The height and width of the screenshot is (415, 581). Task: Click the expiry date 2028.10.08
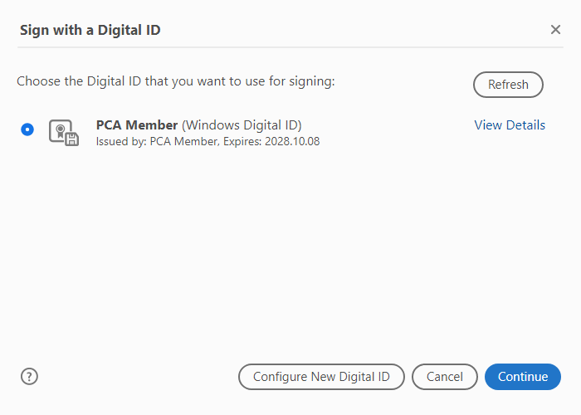pyautogui.click(x=292, y=141)
